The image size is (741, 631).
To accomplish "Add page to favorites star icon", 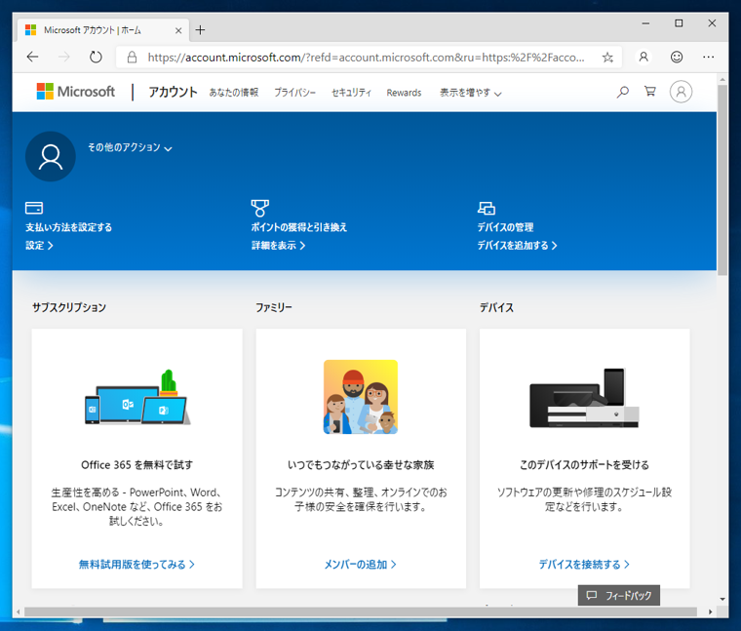I will click(607, 58).
